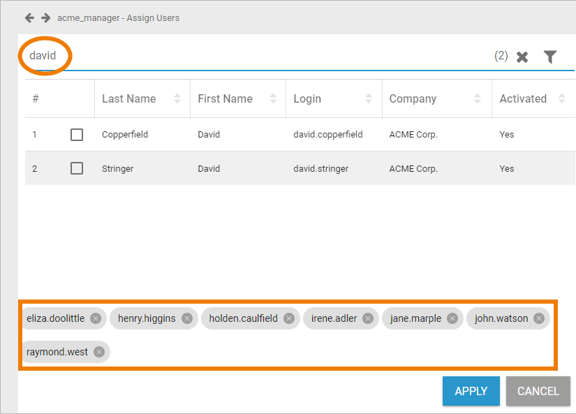The image size is (576, 414).
Task: Sort by First Name column arrows
Action: [273, 98]
